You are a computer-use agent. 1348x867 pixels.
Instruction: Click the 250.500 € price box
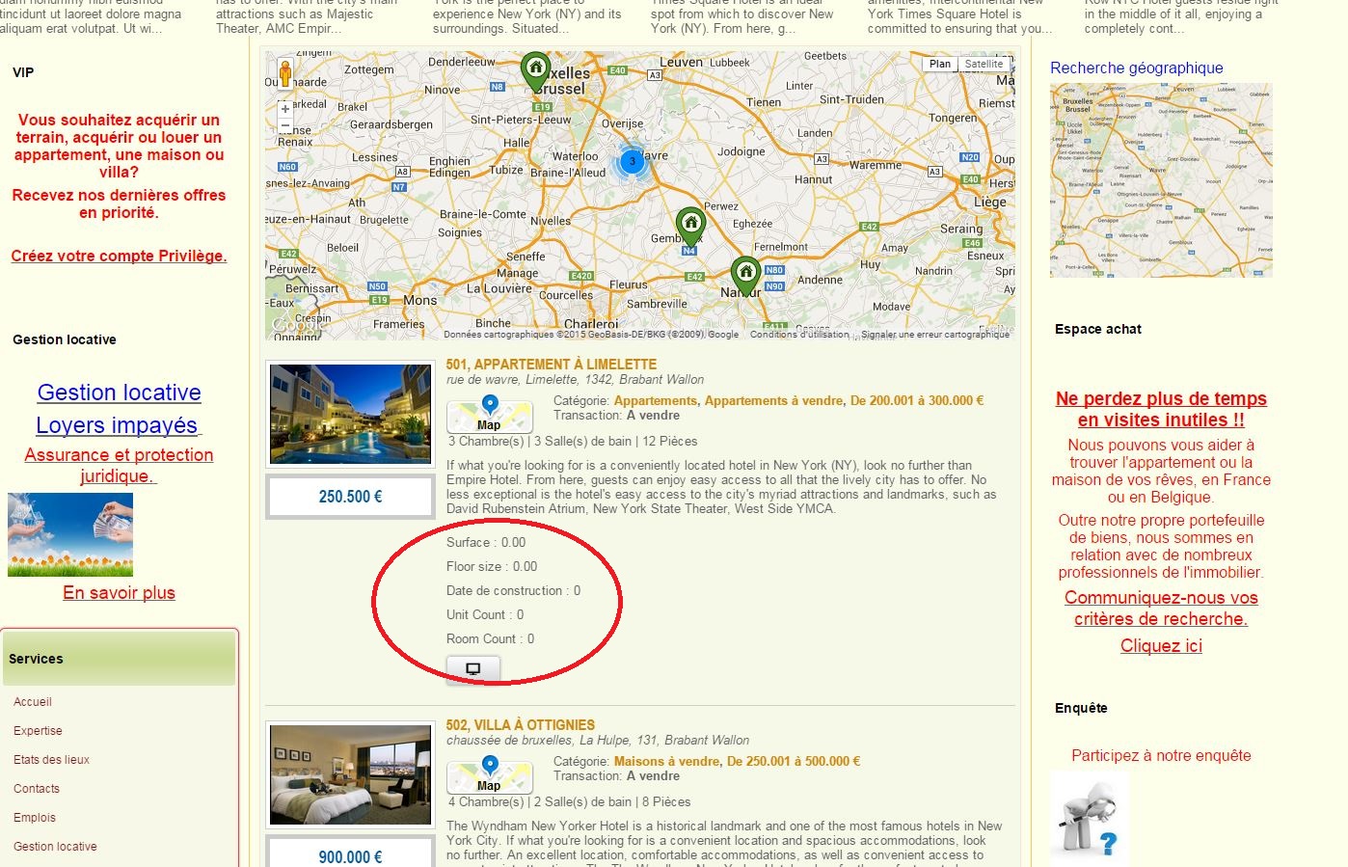point(351,497)
